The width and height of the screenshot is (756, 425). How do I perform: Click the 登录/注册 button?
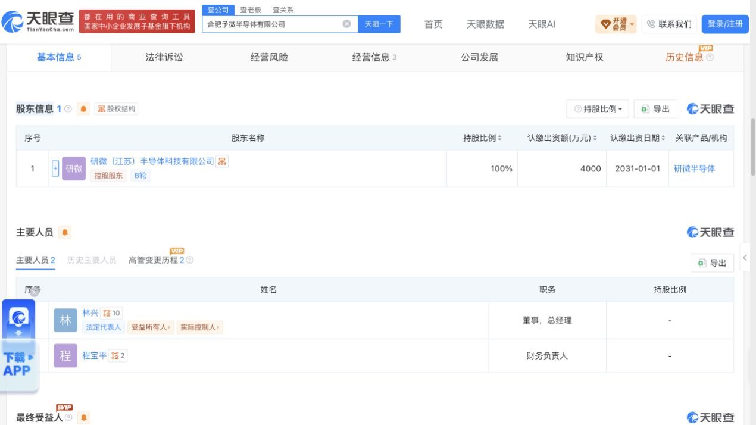725,24
